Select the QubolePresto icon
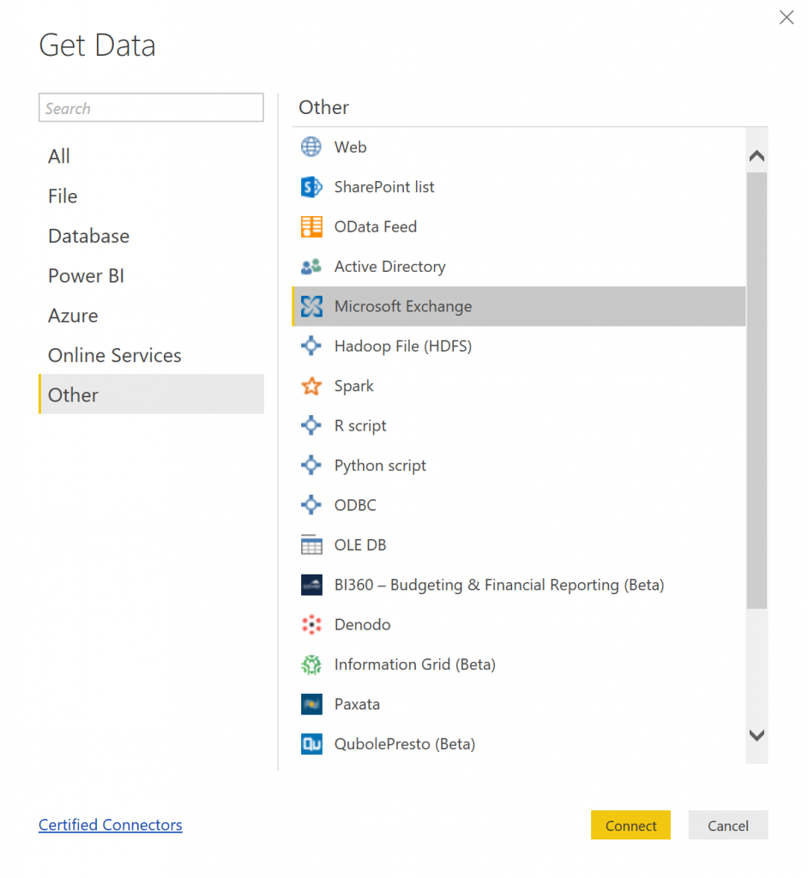The height and width of the screenshot is (878, 808). click(x=311, y=743)
